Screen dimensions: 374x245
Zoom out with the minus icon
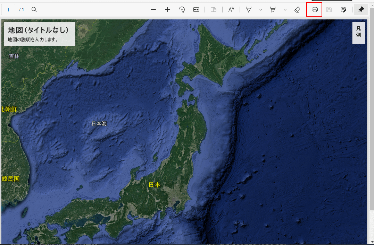(x=153, y=9)
